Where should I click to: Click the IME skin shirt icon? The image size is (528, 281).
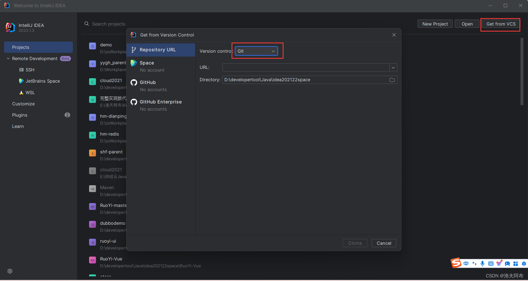(x=499, y=263)
